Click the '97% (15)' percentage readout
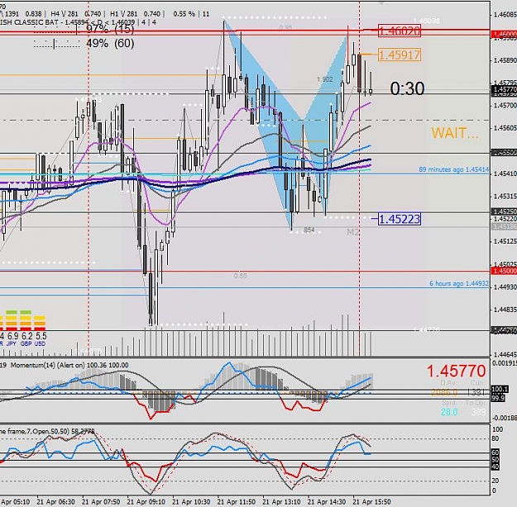The height and width of the screenshot is (507, 517). (x=110, y=29)
